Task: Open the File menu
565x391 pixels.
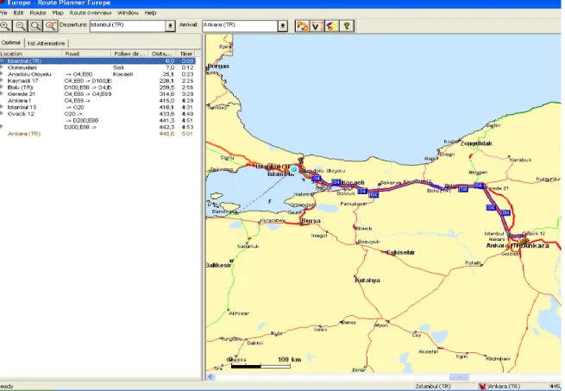Action: 3,13
